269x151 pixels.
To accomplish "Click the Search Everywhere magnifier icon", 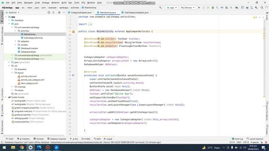I will pyautogui.click(x=262, y=8).
